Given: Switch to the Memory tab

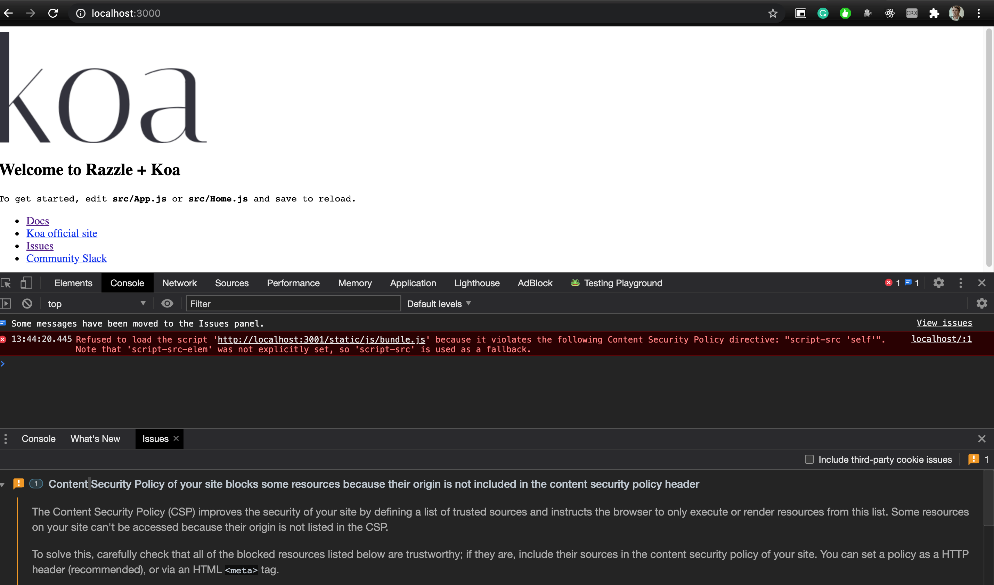Looking at the screenshot, I should (355, 283).
